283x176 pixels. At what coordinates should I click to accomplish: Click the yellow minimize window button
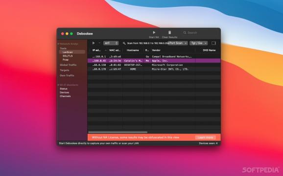pyautogui.click(x=67, y=34)
